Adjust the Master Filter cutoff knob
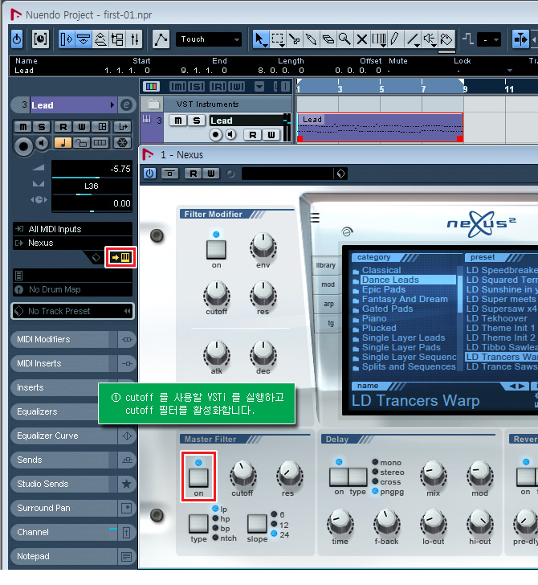 pyautogui.click(x=243, y=474)
